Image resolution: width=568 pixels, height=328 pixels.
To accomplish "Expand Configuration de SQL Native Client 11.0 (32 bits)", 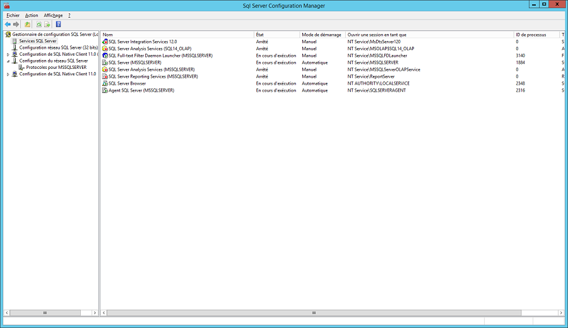I will point(8,54).
